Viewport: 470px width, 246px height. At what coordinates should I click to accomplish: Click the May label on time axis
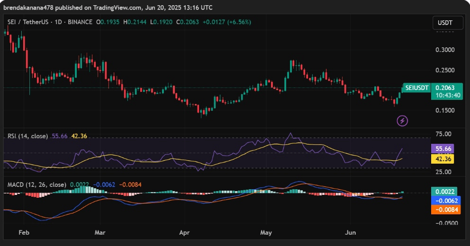coord(266,233)
